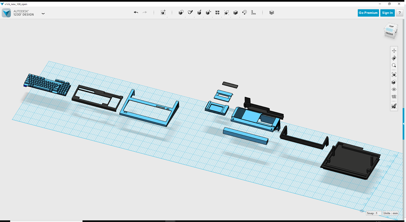Click the Sign In button
This screenshot has width=406, height=222.
point(387,13)
